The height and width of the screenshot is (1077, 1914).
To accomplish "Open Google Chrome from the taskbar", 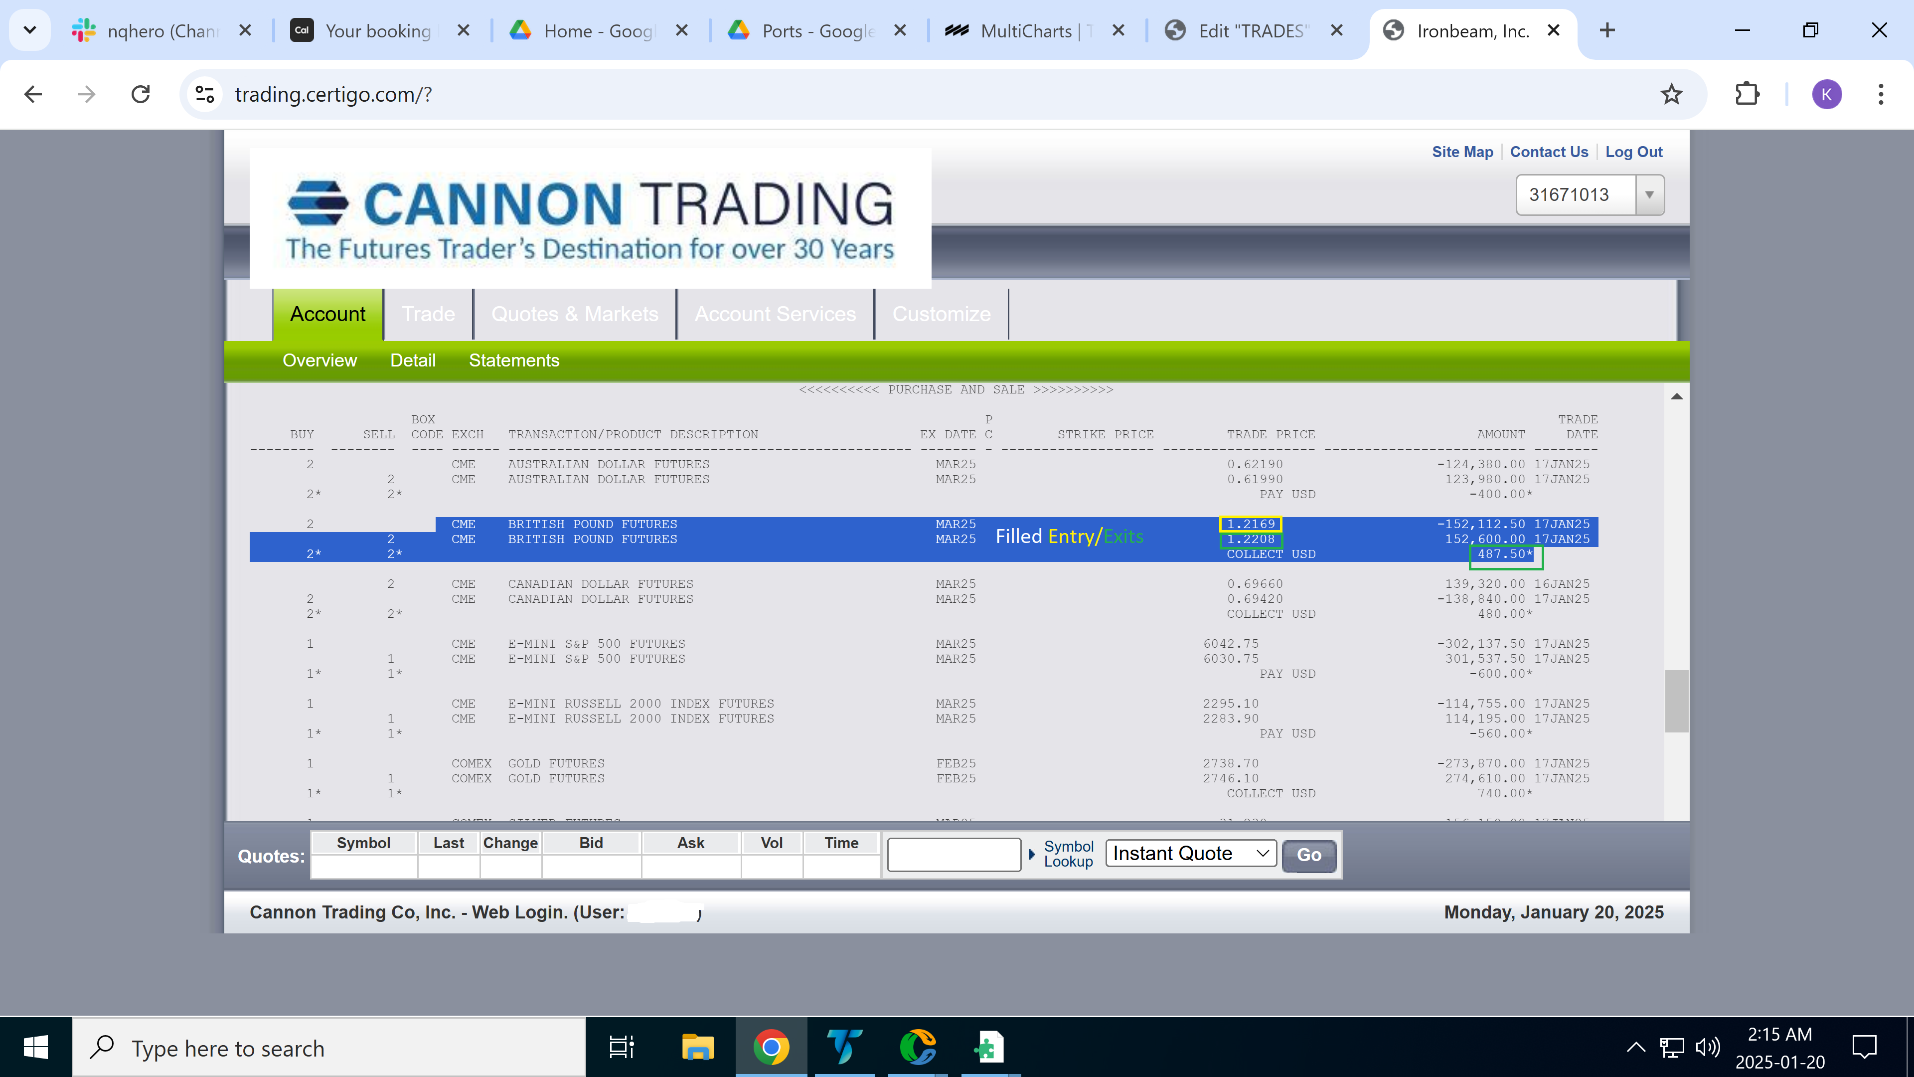I will pyautogui.click(x=771, y=1048).
